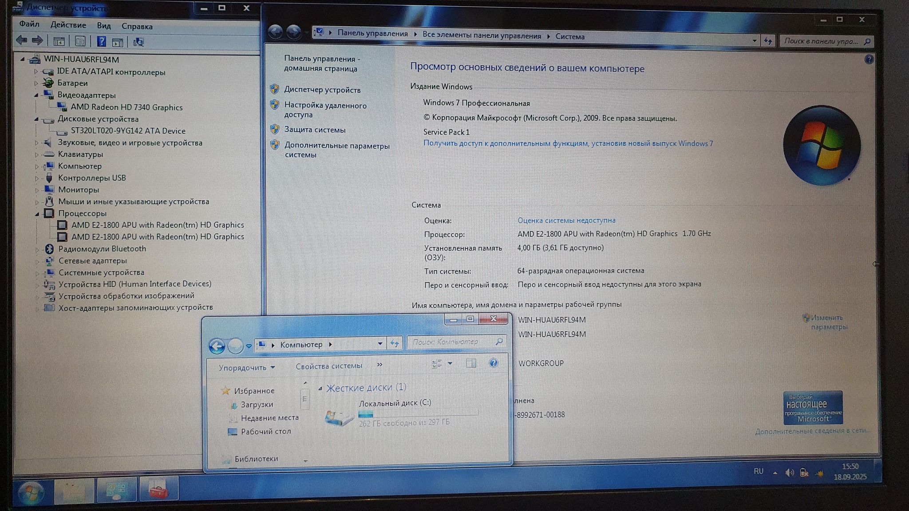
Task: Open the Действие menu
Action: (68, 25)
